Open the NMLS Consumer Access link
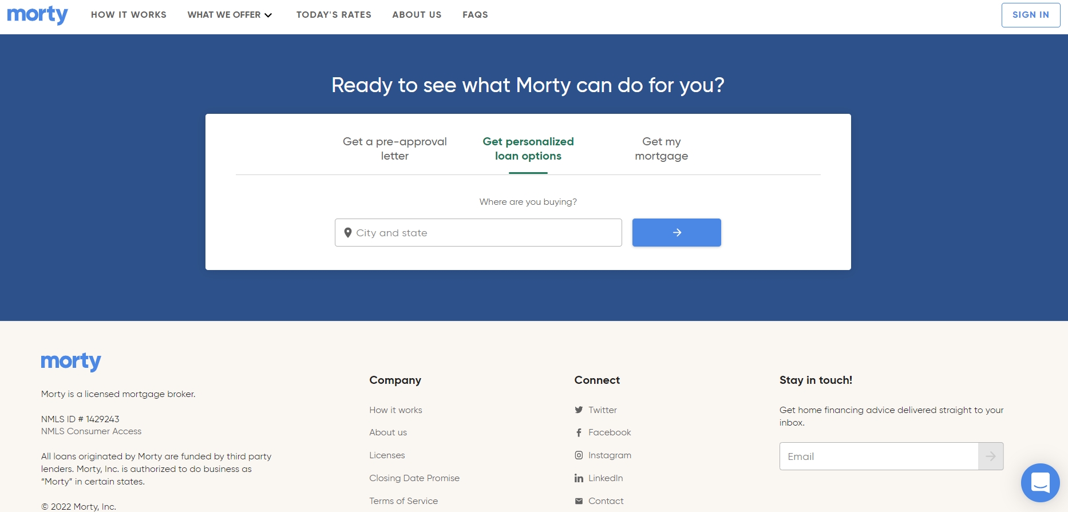 (x=91, y=431)
